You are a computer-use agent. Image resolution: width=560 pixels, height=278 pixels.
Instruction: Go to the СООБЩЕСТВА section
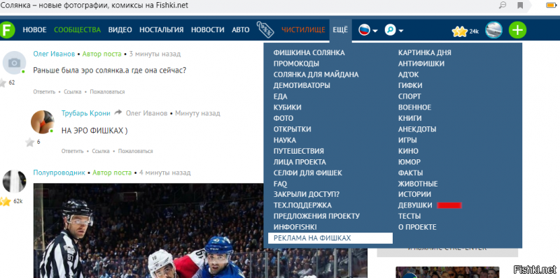coord(78,30)
